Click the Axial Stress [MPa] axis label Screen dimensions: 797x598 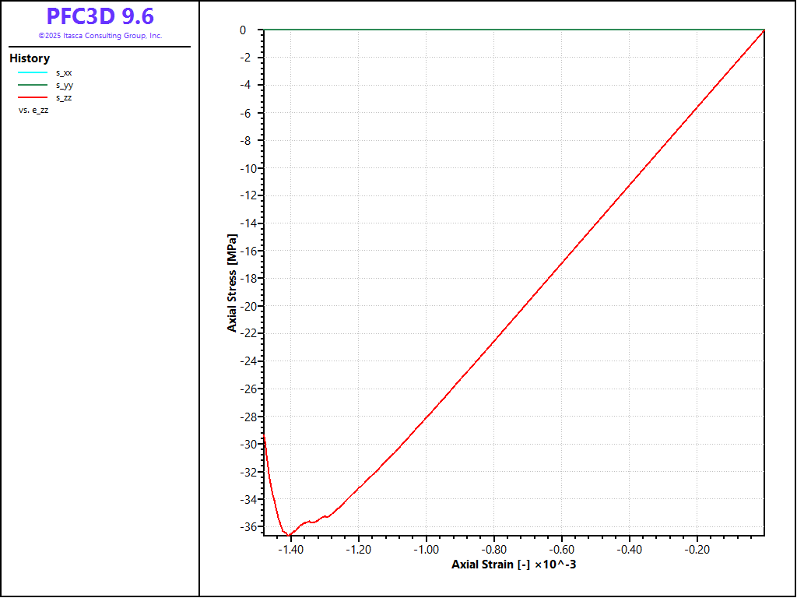click(x=232, y=283)
